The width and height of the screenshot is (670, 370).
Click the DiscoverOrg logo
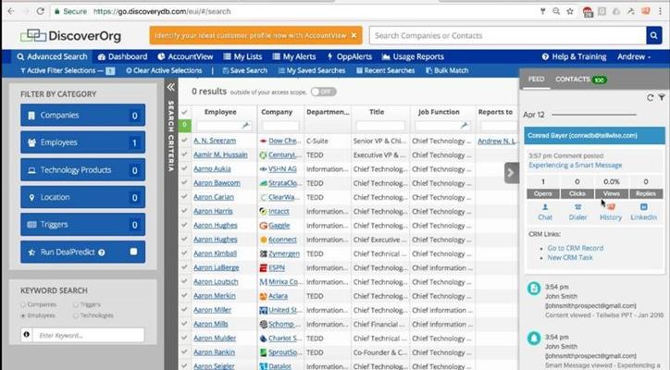point(71,36)
